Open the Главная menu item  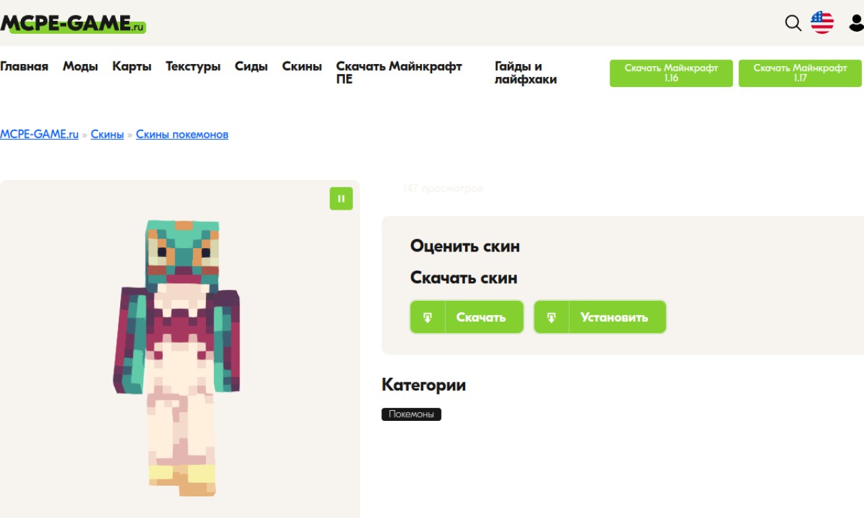pyautogui.click(x=24, y=66)
